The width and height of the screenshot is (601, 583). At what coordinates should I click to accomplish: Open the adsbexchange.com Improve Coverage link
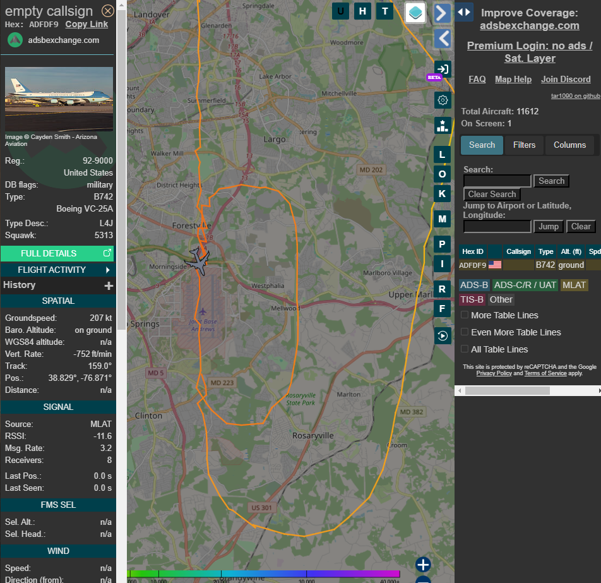pos(529,26)
